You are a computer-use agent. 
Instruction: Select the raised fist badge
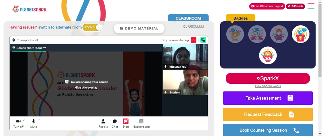pyautogui.click(x=257, y=34)
